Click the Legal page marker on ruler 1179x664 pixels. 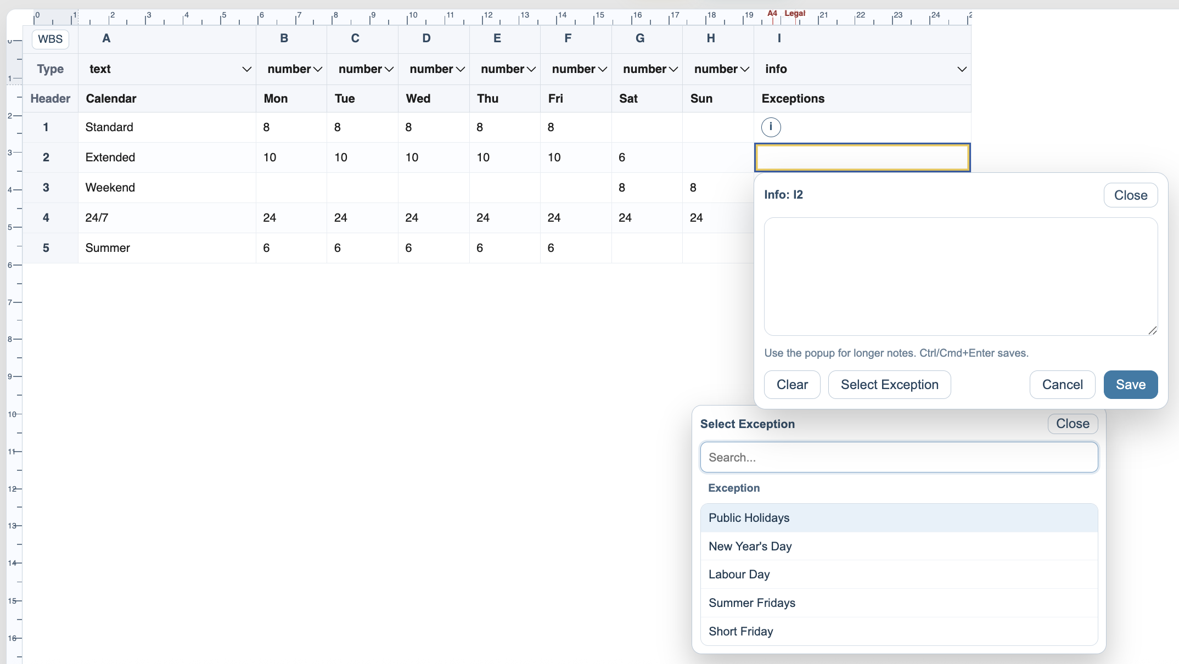(x=795, y=13)
